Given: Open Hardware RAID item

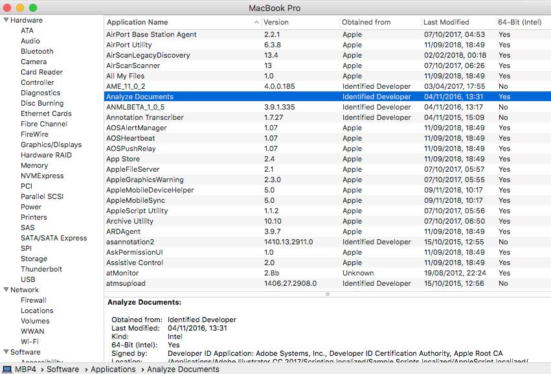Looking at the screenshot, I should tap(46, 155).
